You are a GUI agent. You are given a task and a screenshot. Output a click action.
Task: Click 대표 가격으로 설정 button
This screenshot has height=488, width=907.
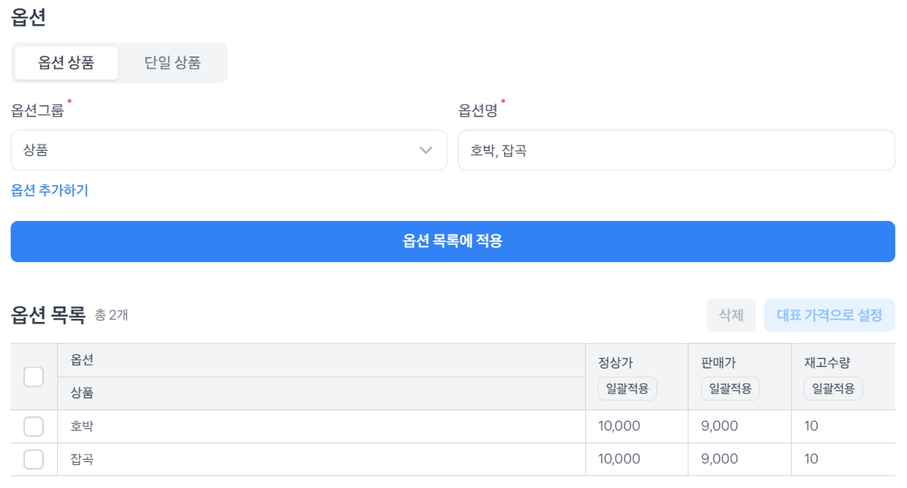click(x=829, y=315)
